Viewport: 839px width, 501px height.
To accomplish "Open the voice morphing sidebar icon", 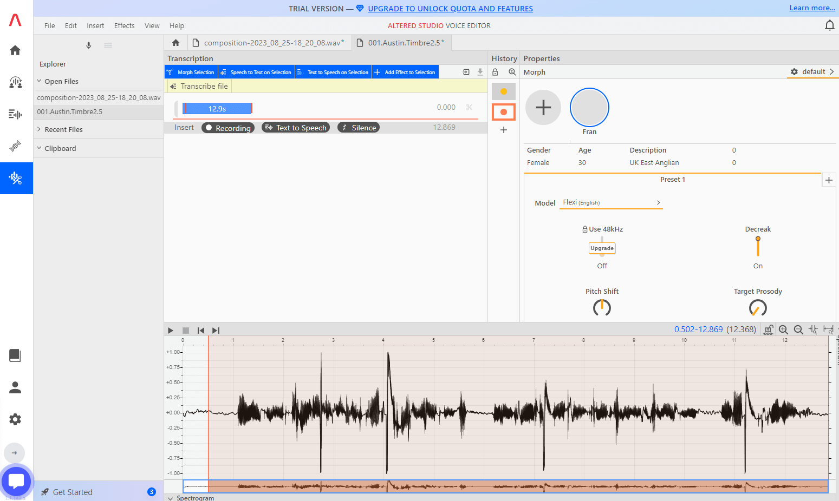I will pyautogui.click(x=15, y=82).
